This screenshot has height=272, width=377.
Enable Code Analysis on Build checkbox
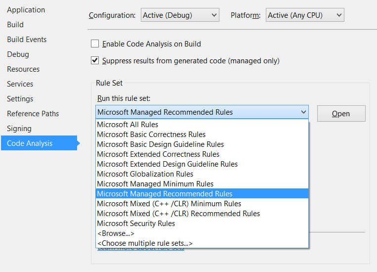pyautogui.click(x=95, y=44)
